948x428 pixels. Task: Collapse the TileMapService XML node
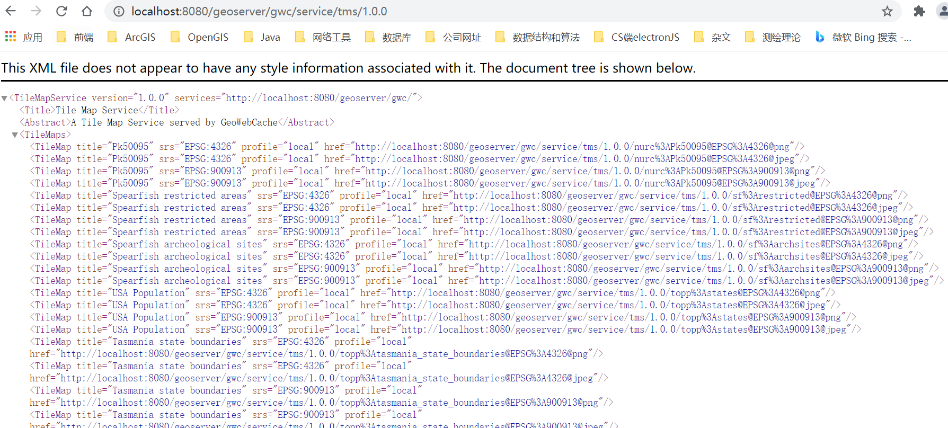[5, 98]
